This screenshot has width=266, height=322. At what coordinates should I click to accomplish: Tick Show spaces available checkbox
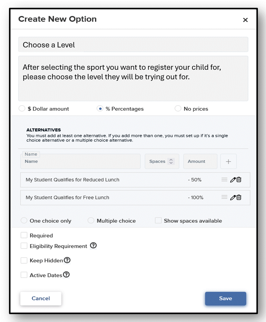[158, 221]
